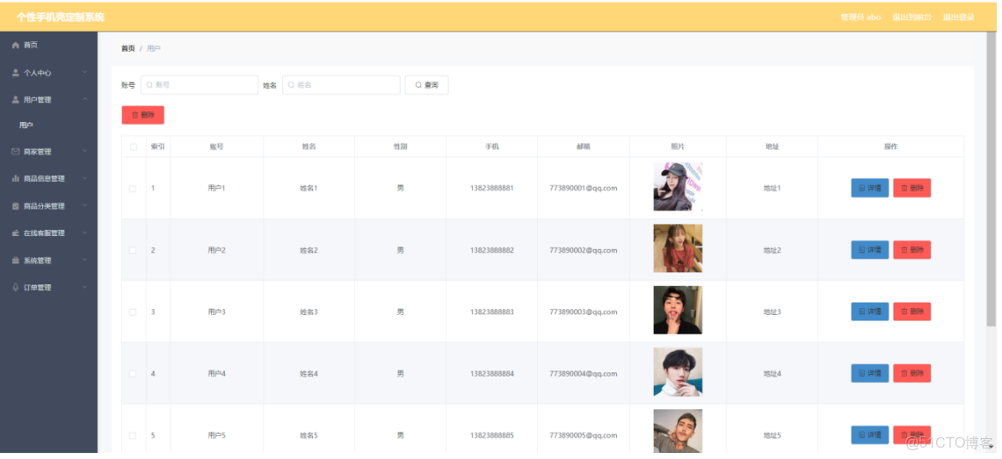Expand 在线客服管理 with its chevron
The width and height of the screenshot is (1002, 459).
click(x=85, y=233)
